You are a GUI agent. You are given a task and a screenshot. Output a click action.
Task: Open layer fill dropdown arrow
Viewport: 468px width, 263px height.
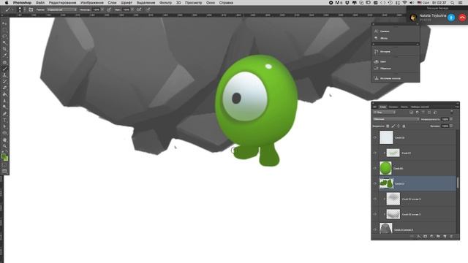click(451, 126)
